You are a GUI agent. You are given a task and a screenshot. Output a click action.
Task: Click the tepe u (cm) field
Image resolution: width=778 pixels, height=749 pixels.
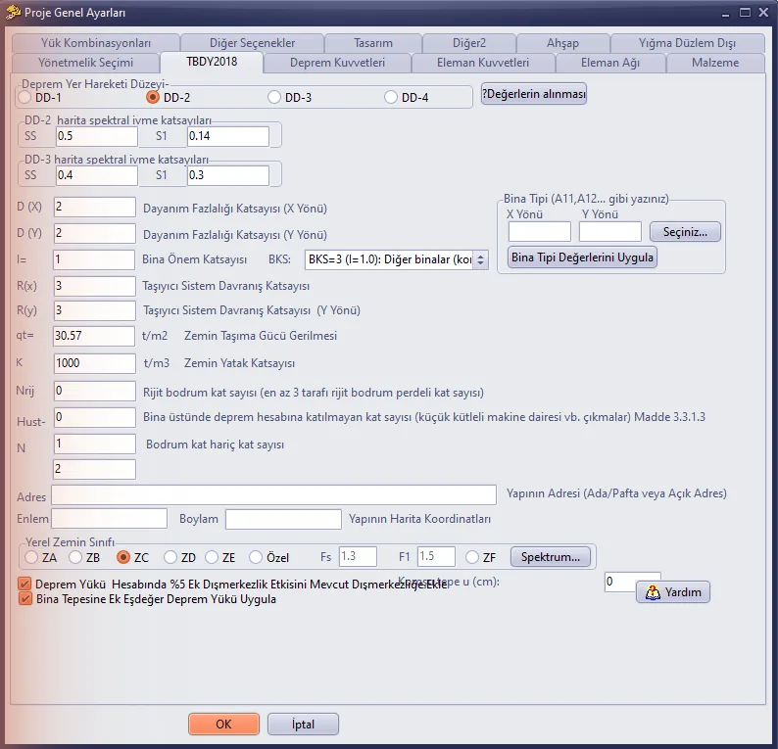pos(620,582)
